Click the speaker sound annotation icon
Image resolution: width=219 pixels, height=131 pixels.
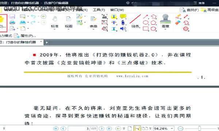point(123,29)
